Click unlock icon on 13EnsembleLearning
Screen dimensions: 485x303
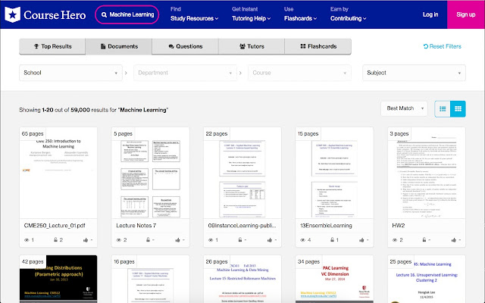pyautogui.click(x=332, y=239)
